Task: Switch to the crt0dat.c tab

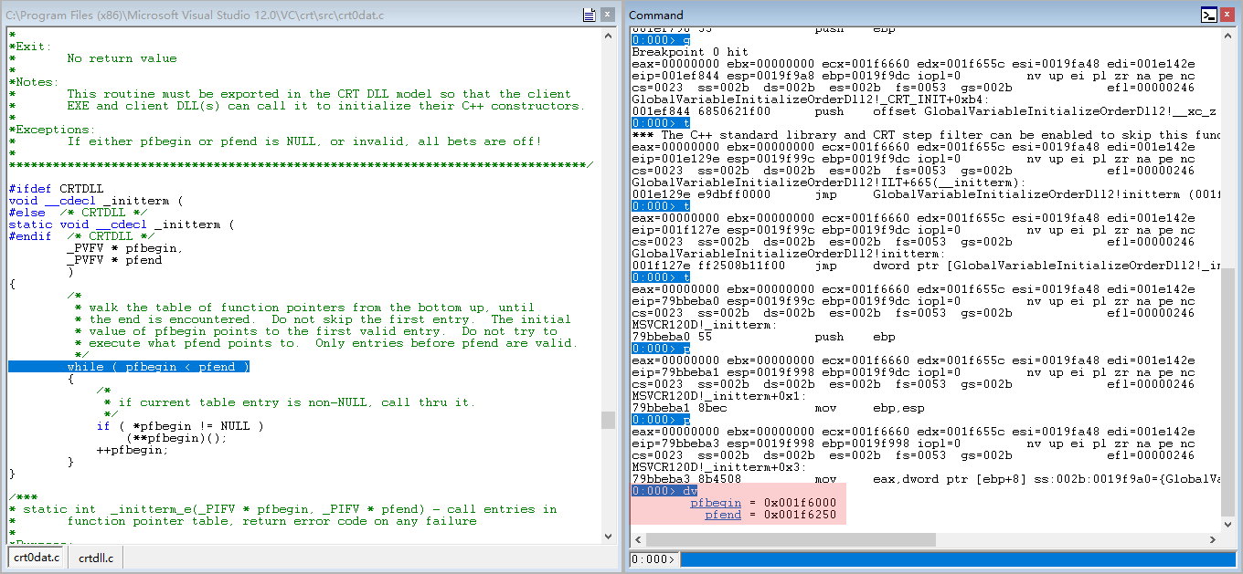Action: click(x=37, y=558)
